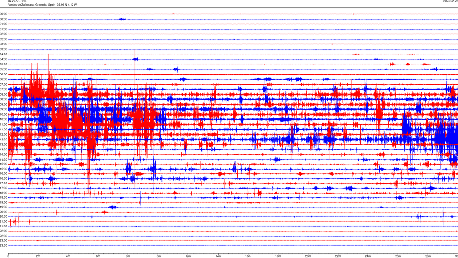Select the 17:30 time row label
The image size is (458, 258).
click(x=3, y=188)
